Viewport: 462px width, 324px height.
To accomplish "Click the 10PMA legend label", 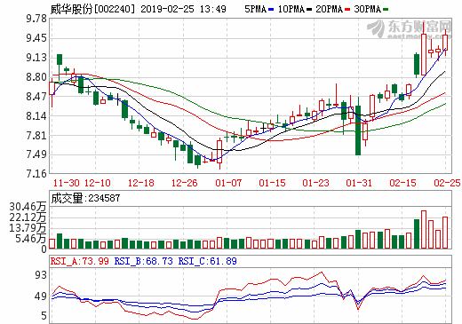I will 291,9.
